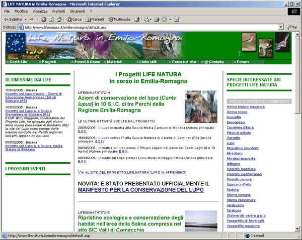Viewport: 302px width, 240px height.
Task: Click the Discuss toolbar icon
Action: [x=177, y=20]
